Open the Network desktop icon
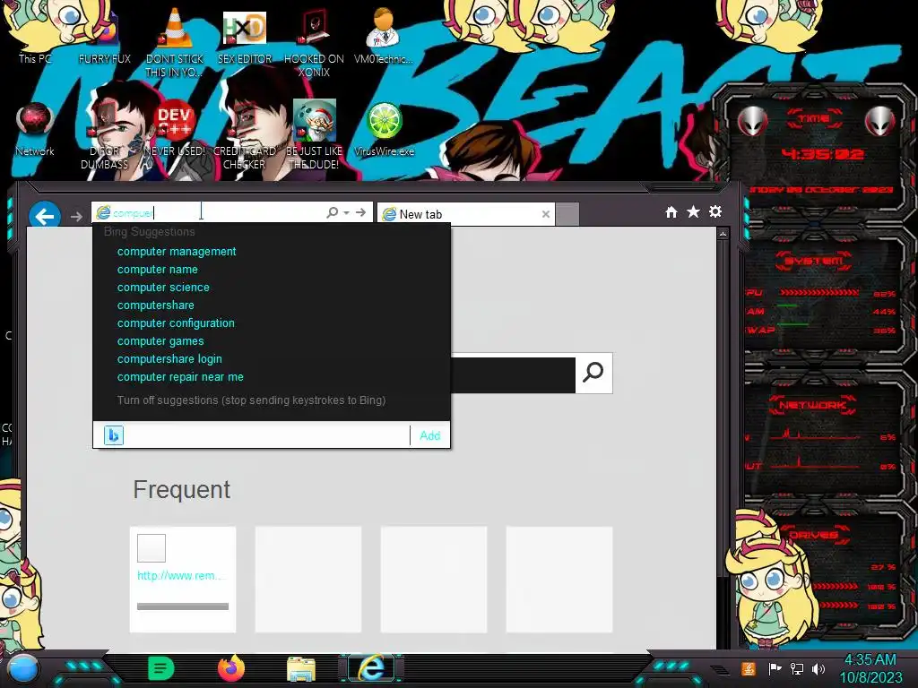The width and height of the screenshot is (918, 688). click(35, 129)
